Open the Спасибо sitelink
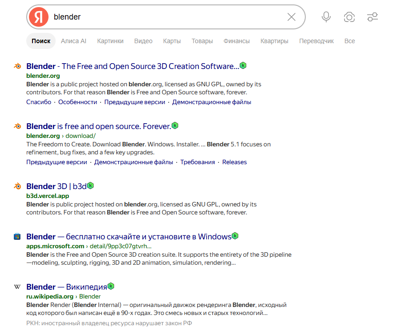This screenshot has height=331, width=409. click(39, 102)
